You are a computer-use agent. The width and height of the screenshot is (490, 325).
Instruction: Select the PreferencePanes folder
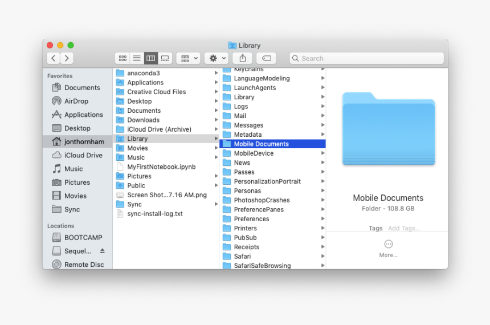coord(272,210)
